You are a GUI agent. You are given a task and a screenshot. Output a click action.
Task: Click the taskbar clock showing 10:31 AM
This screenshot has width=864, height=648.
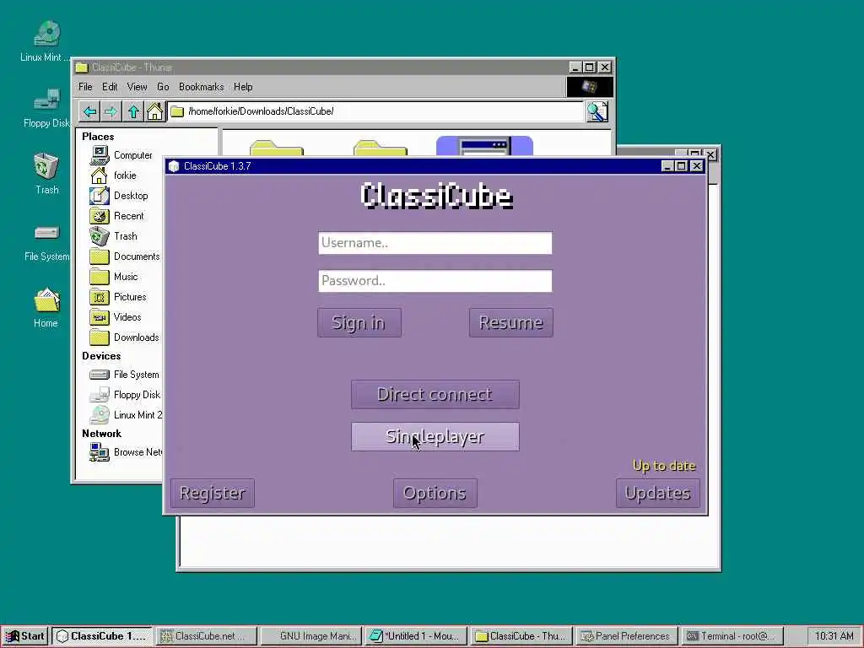pyautogui.click(x=834, y=636)
